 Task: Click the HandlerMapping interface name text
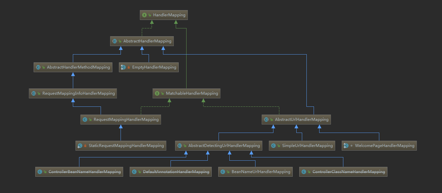(169, 15)
